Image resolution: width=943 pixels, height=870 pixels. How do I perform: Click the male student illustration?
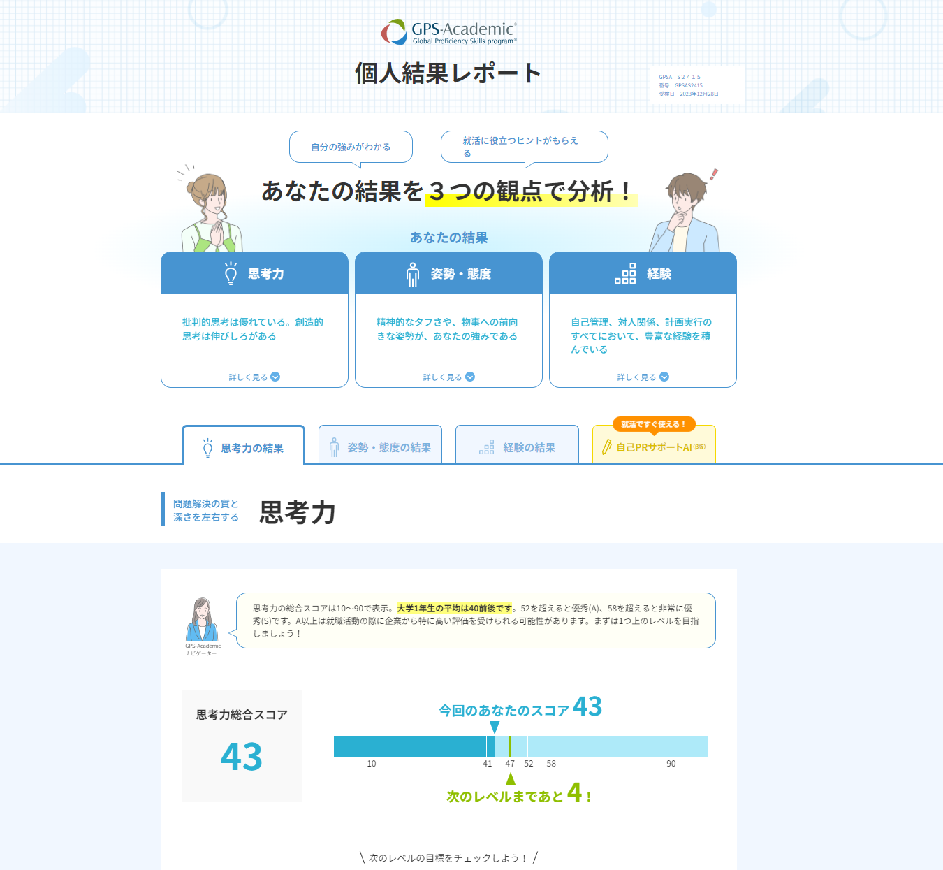[x=685, y=212]
